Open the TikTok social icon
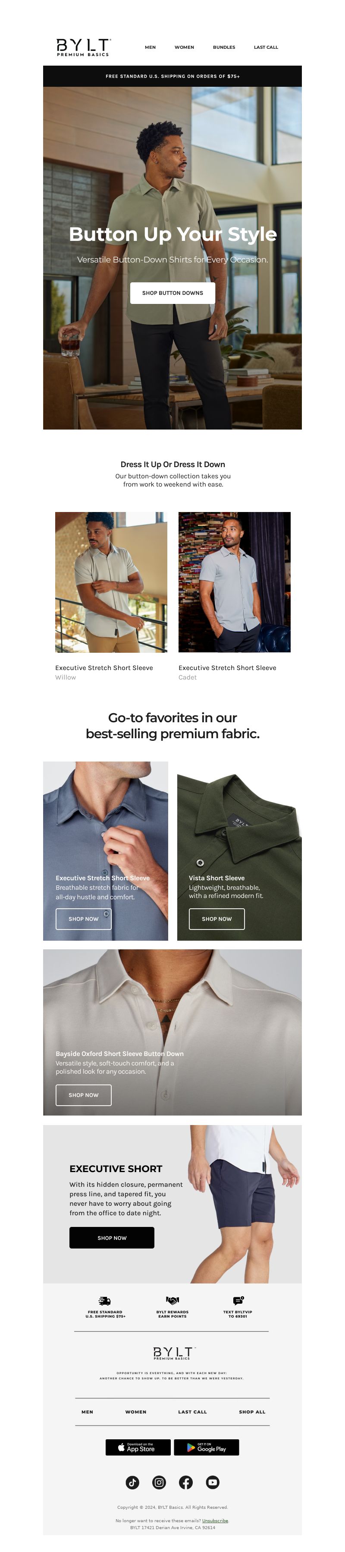345x1552 pixels. point(132,1482)
